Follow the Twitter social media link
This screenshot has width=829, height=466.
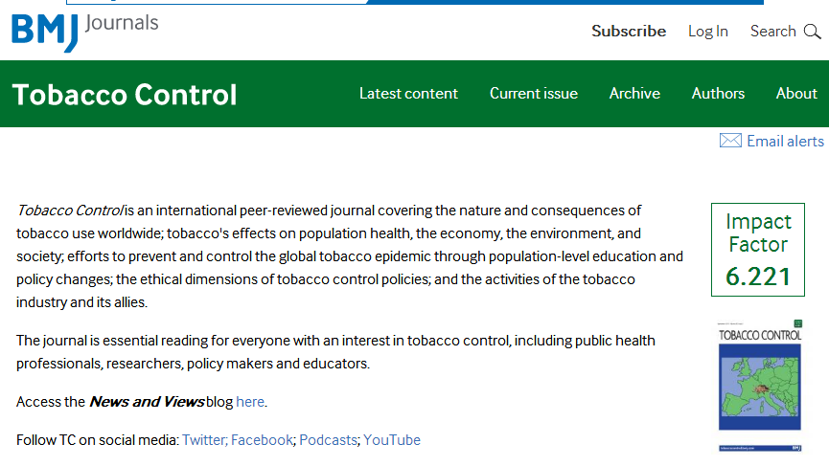pos(203,440)
